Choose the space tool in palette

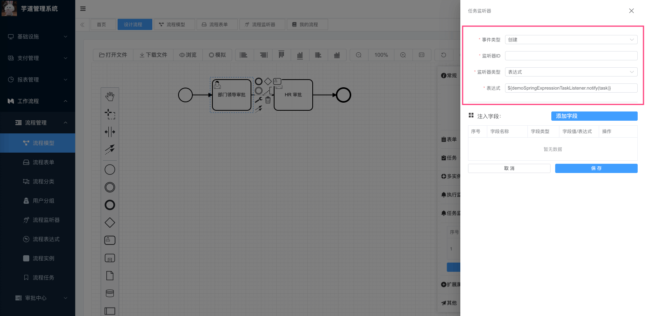coord(110,132)
